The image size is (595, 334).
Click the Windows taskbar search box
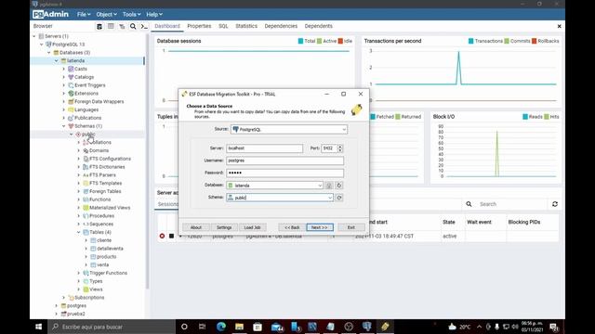(x=112, y=327)
